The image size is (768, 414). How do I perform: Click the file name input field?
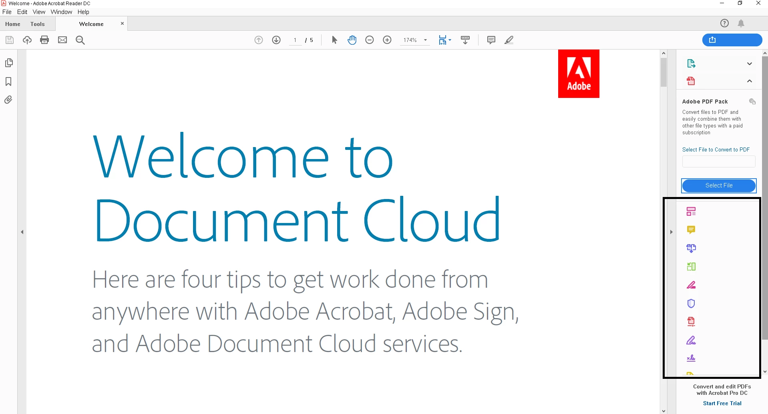click(x=719, y=161)
